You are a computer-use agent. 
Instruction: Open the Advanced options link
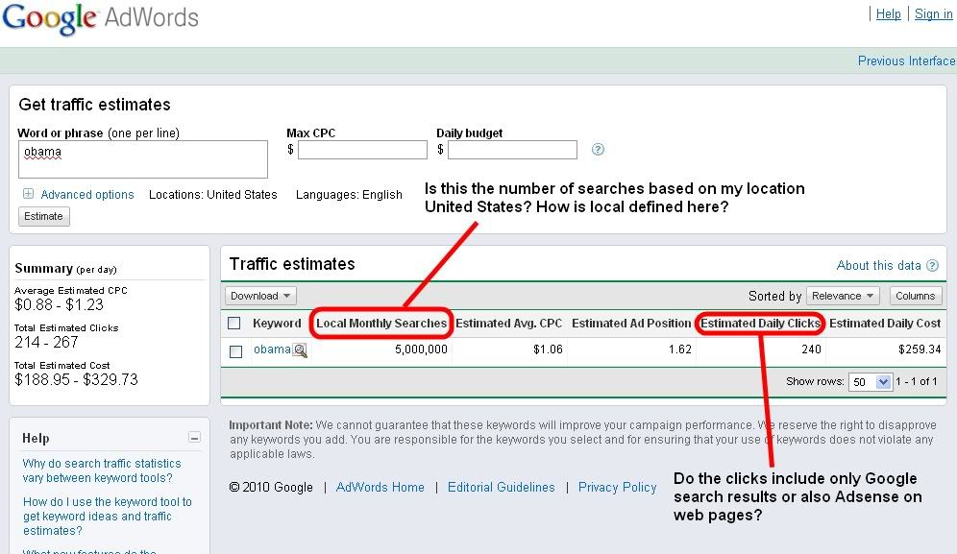point(87,195)
